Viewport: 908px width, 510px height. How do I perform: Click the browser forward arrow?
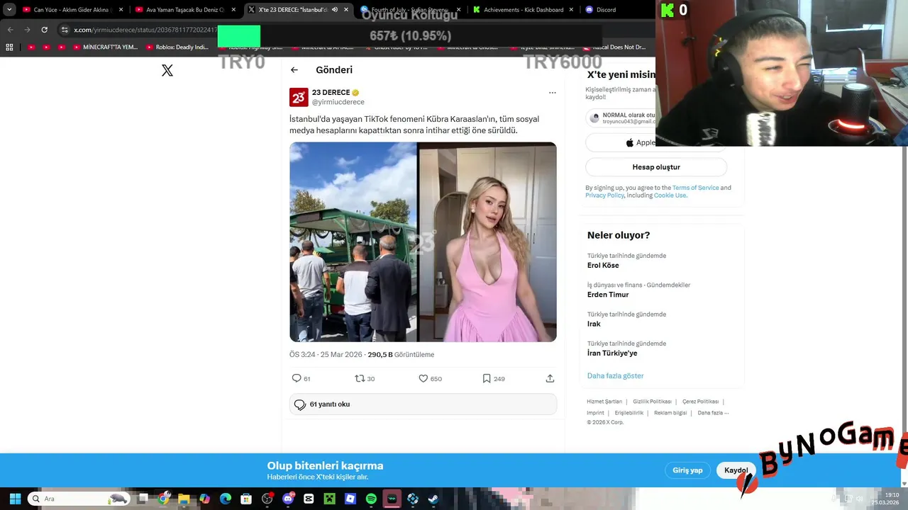click(x=27, y=30)
